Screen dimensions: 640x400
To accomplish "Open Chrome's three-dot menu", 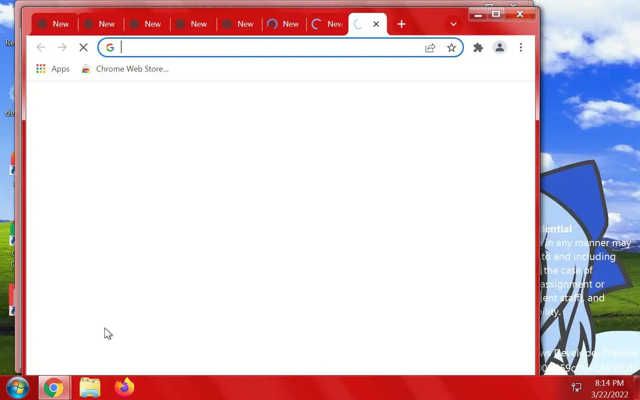I will click(x=521, y=48).
